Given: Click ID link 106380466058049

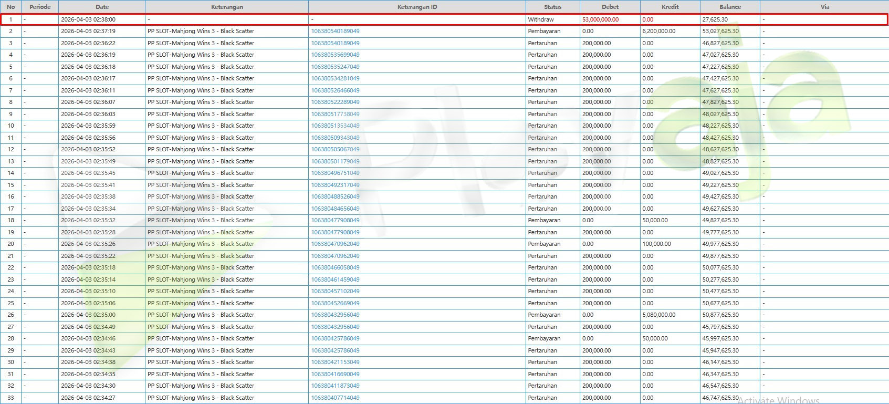Looking at the screenshot, I should pyautogui.click(x=335, y=267).
